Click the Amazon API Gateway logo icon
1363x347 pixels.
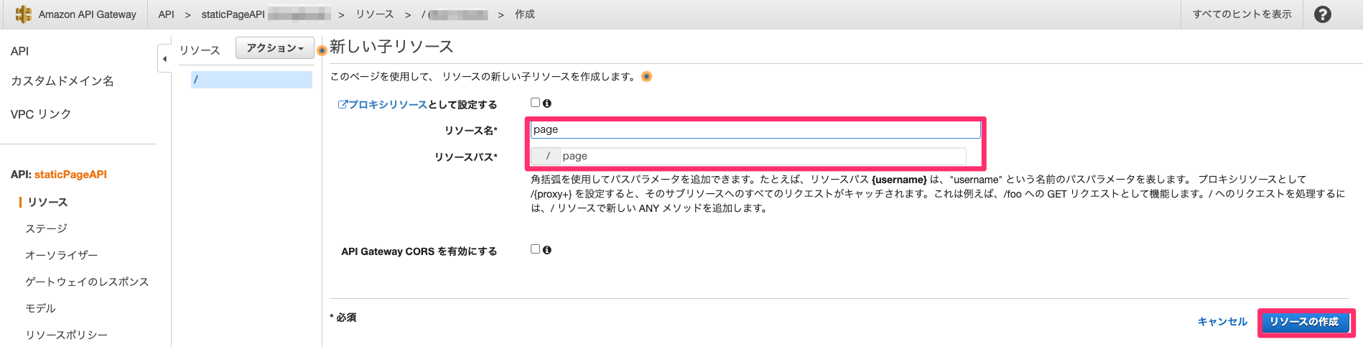[x=23, y=14]
